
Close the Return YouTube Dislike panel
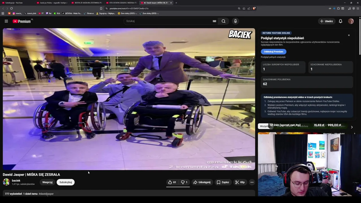[x=349, y=35]
